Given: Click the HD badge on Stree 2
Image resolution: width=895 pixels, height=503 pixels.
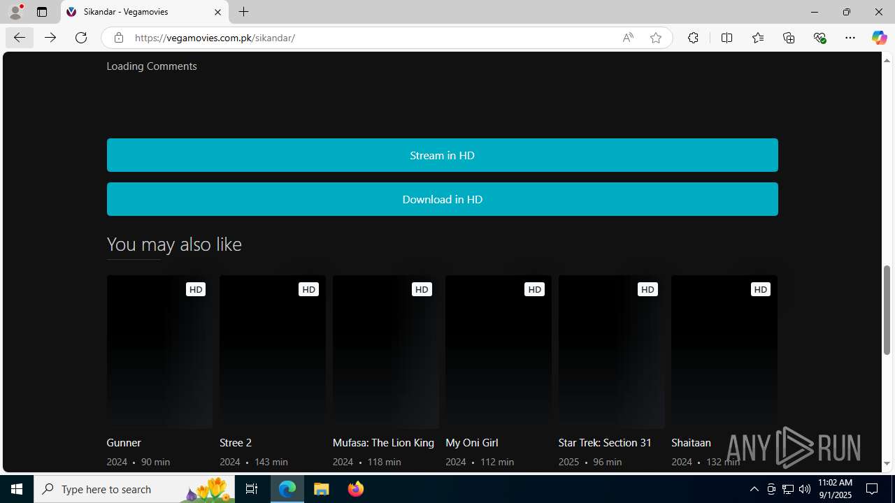Looking at the screenshot, I should click(308, 289).
